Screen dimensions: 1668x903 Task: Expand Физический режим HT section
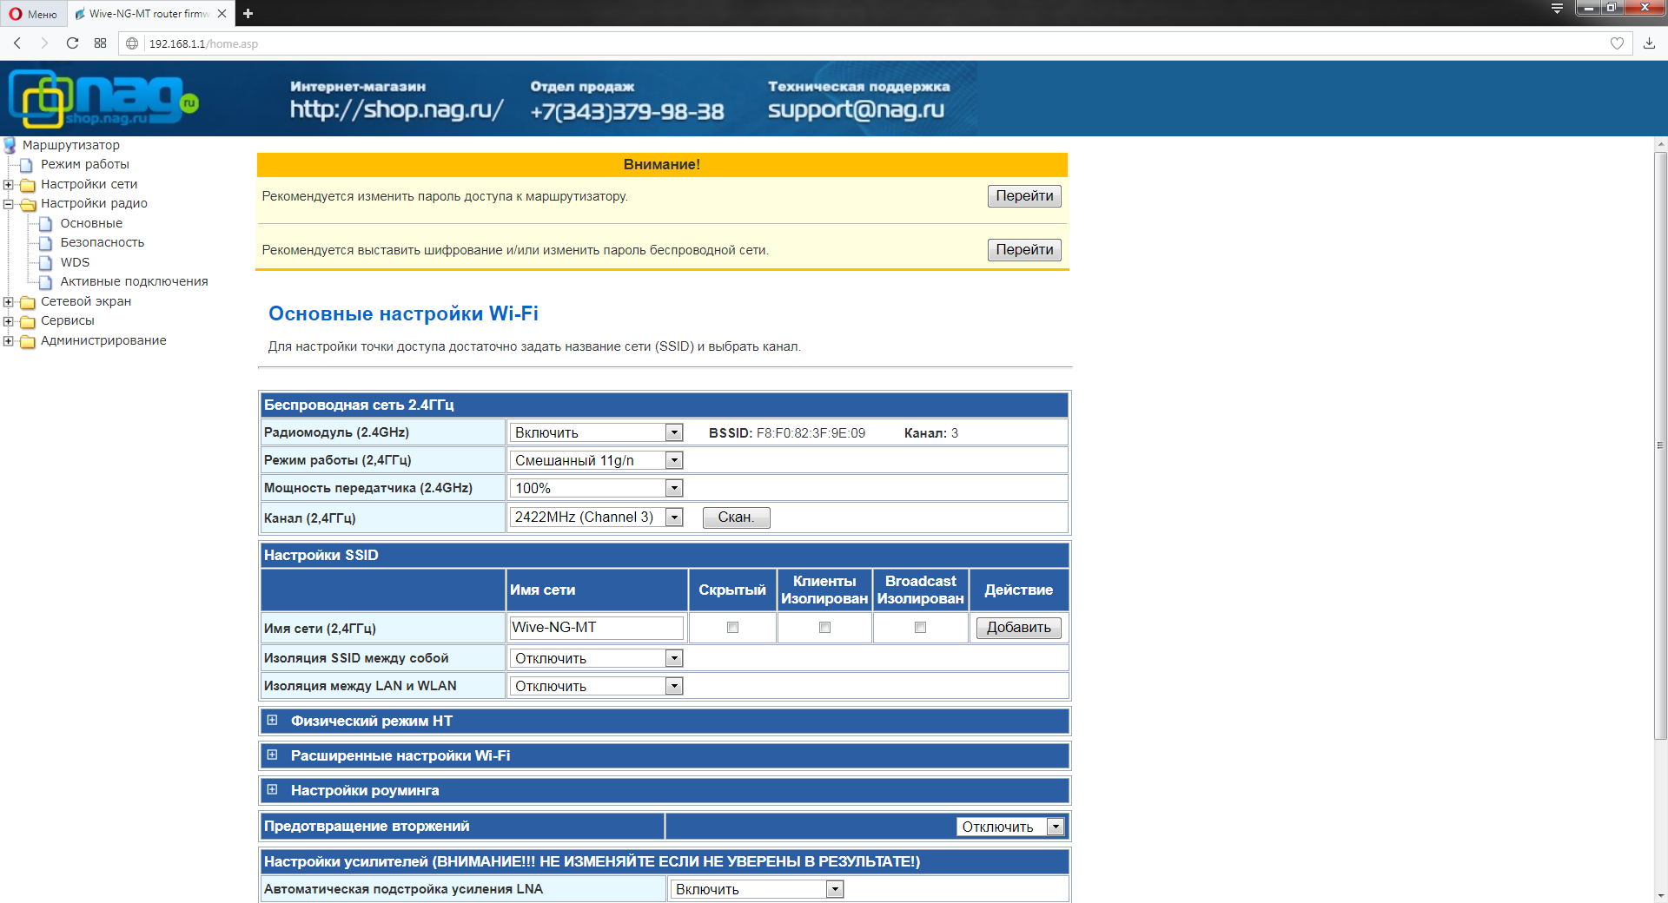(x=272, y=721)
